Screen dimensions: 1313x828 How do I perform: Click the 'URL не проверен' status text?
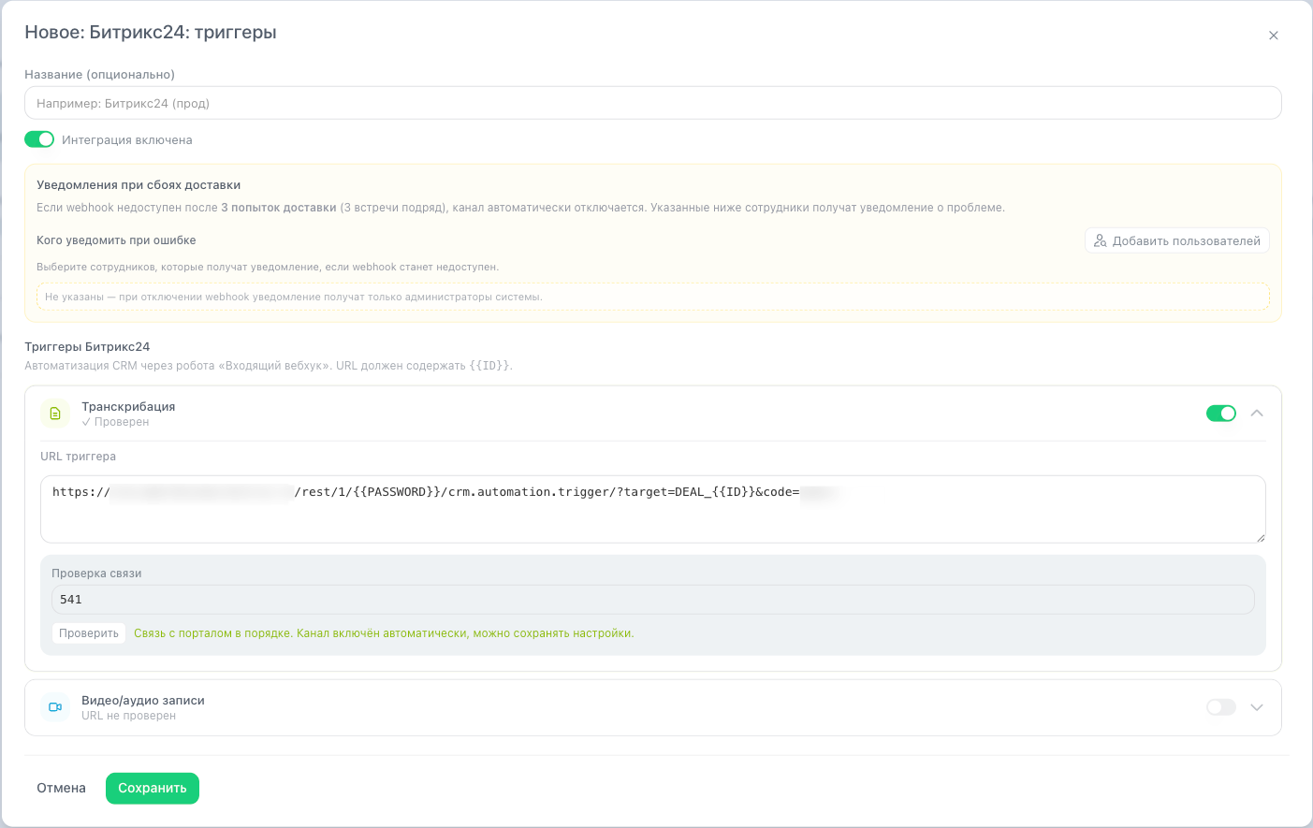coord(128,716)
